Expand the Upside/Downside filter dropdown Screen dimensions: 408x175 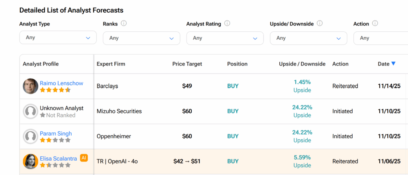pos(308,38)
